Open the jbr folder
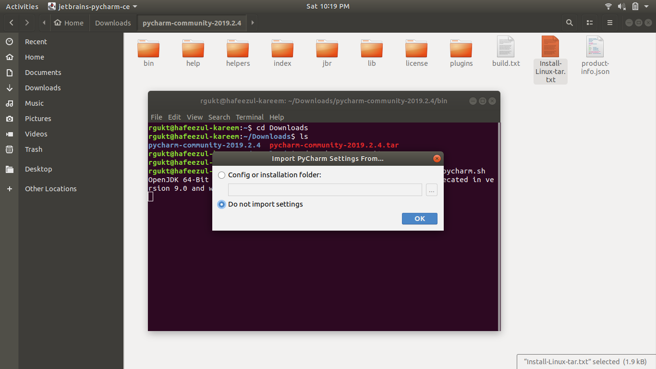The width and height of the screenshot is (656, 369). [x=327, y=49]
